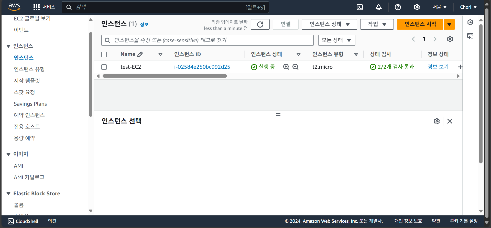The image size is (491, 228).
Task: Click the orange 인스턴스 시작 button
Action: (x=420, y=24)
